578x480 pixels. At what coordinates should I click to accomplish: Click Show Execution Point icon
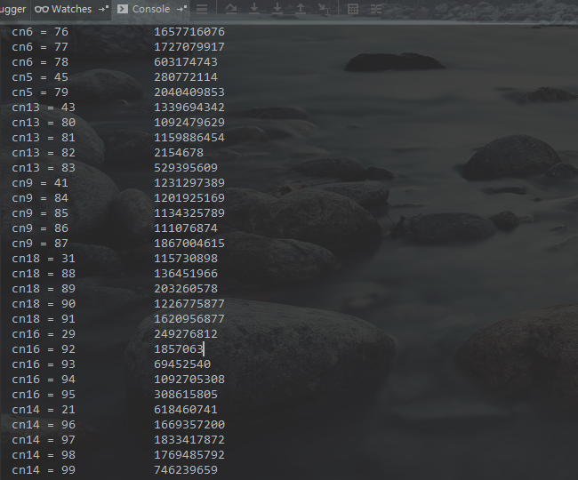click(x=203, y=9)
